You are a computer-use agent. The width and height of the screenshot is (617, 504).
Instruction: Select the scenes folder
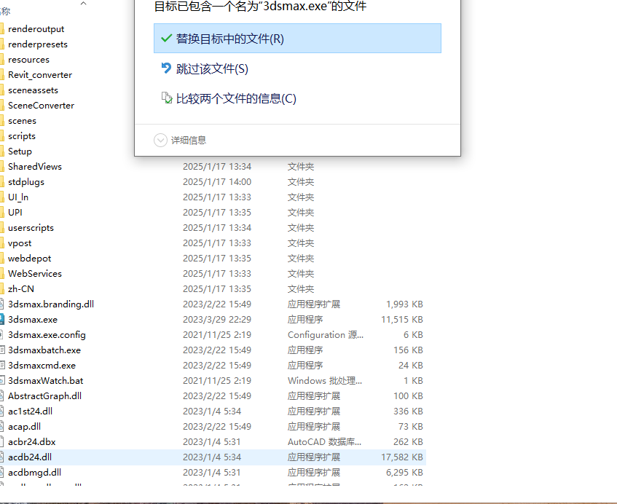(x=22, y=121)
